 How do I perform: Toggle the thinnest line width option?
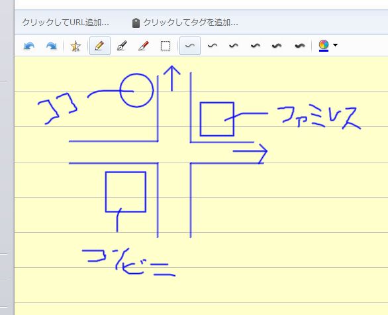[x=190, y=46]
